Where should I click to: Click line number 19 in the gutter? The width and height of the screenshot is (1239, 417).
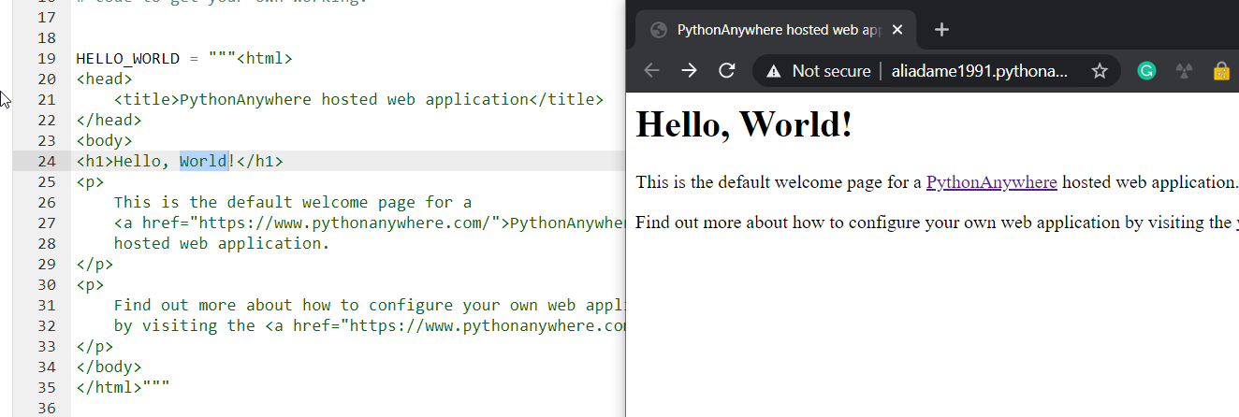point(47,58)
